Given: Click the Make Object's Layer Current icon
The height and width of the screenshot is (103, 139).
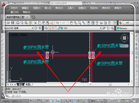Looking at the screenshot, I should 104,28.
